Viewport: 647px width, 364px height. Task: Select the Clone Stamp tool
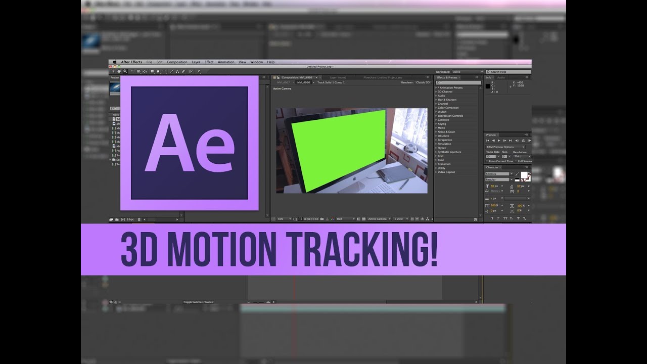(177, 71)
